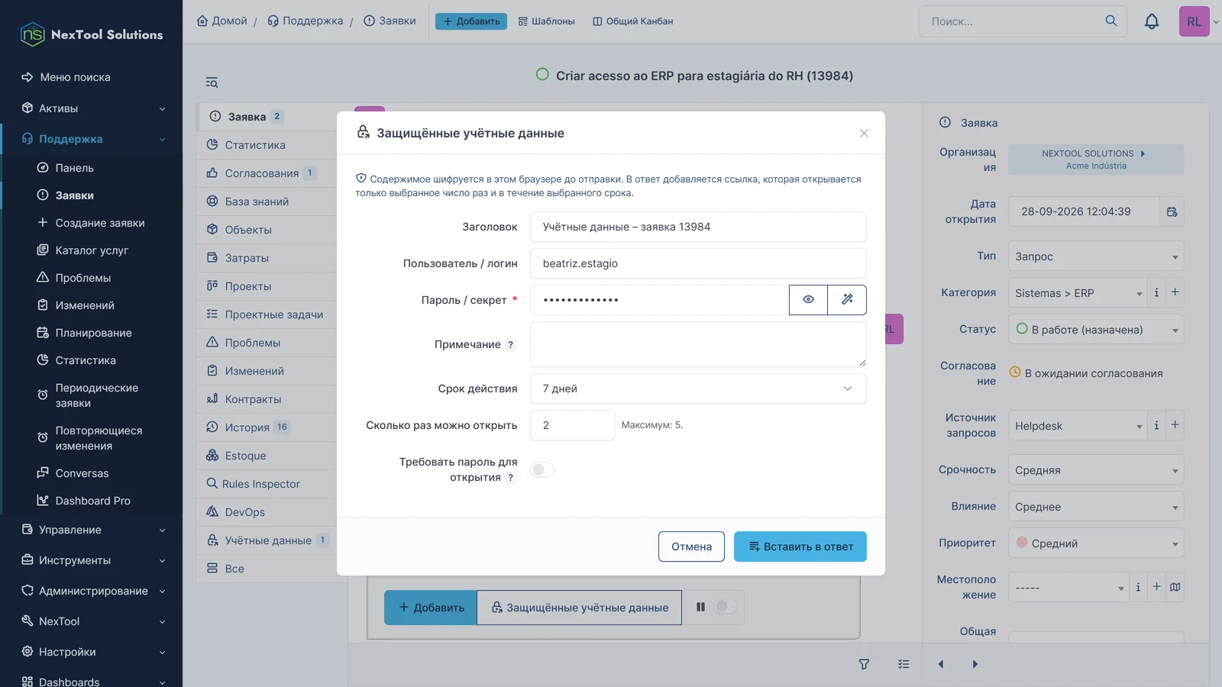Click the pause icon near the toggle

pyautogui.click(x=700, y=607)
